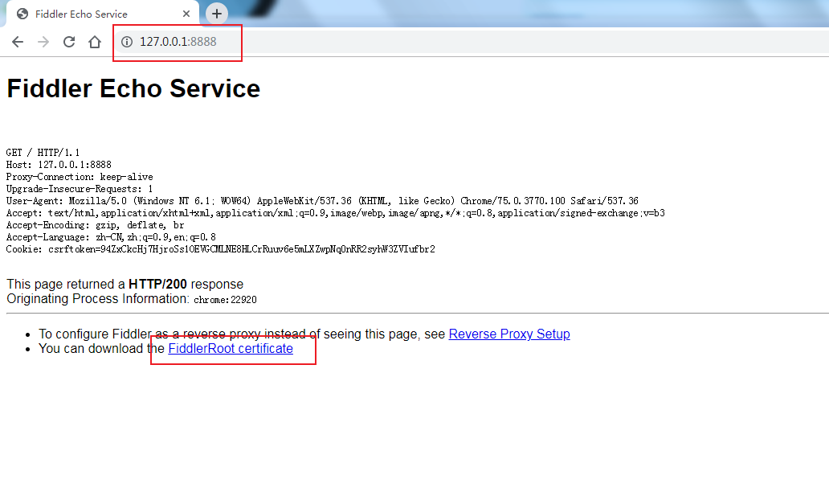
Task: Click the User-Agent header line
Action: [x=322, y=201]
